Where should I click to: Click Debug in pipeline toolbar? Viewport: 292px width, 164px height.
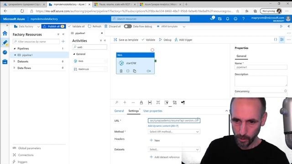(165, 40)
